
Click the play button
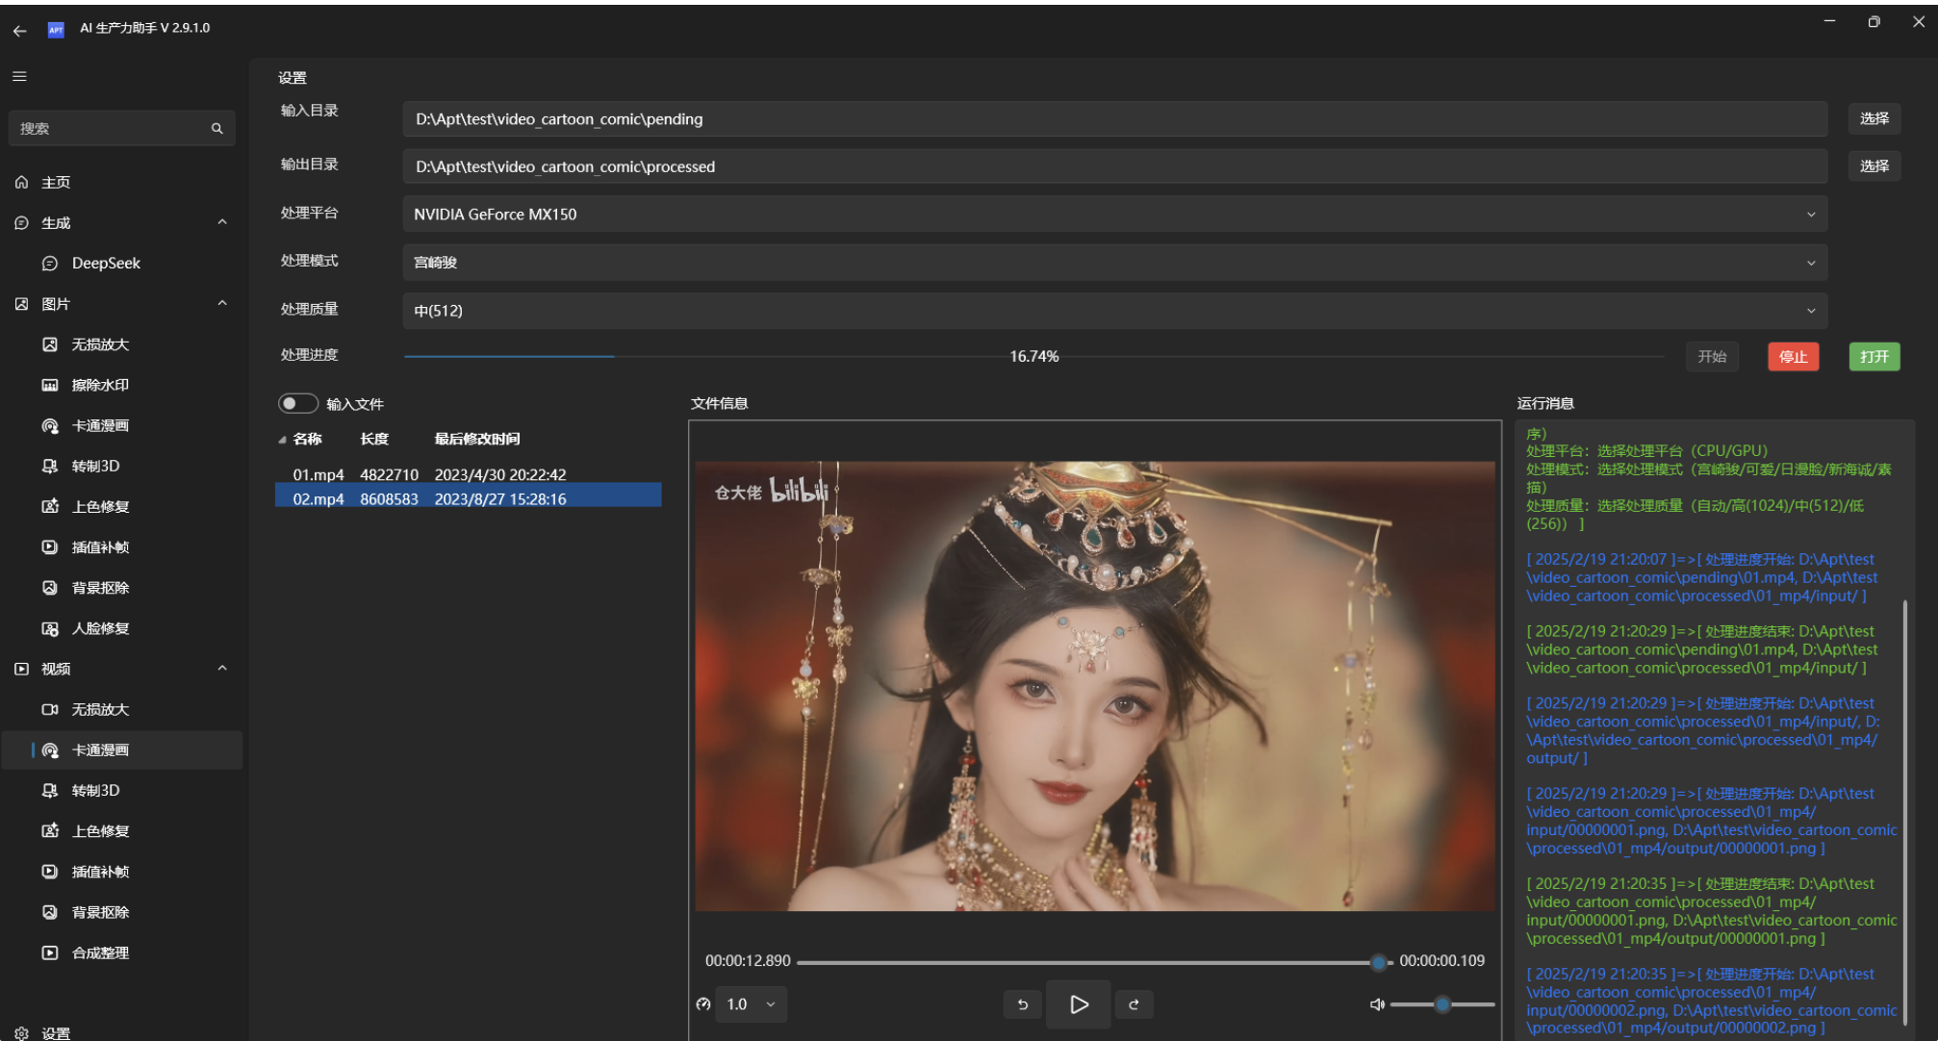1079,1004
